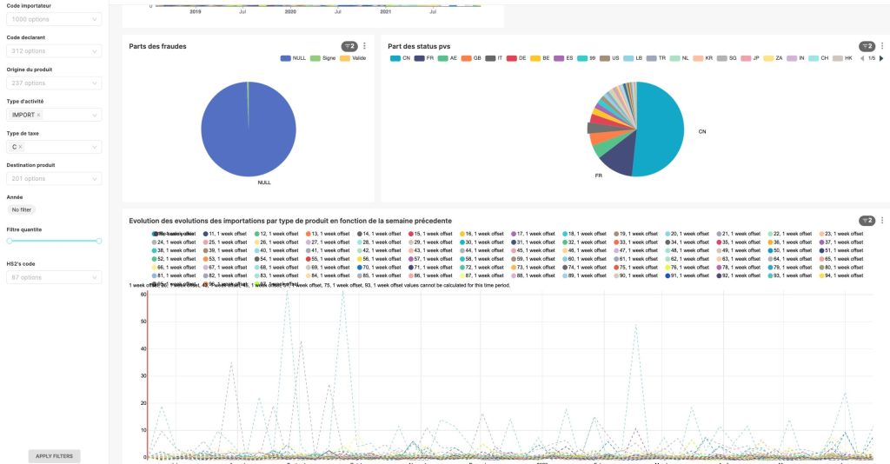Click the filter badge on the Evolution chart
Image resolution: width=890 pixels, height=464 pixels.
[867, 220]
